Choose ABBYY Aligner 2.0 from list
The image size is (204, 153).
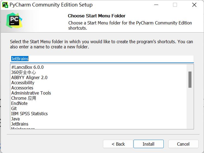click(29, 77)
